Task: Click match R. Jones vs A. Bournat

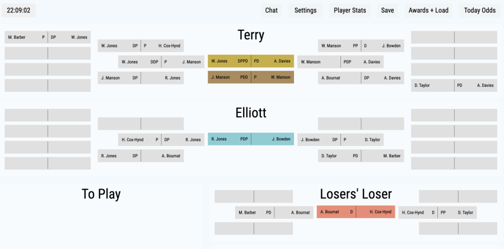Action: tap(141, 156)
